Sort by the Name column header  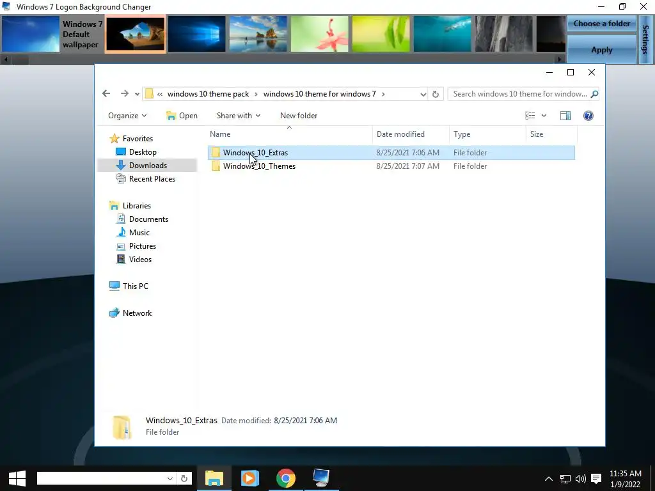(289, 134)
